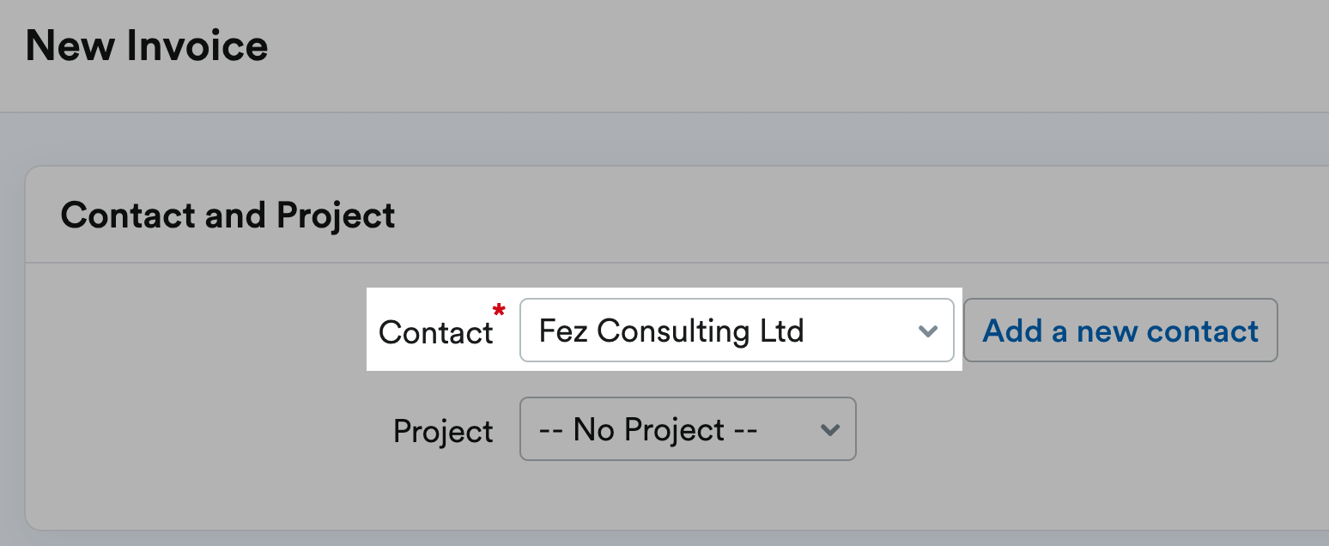
Task: Click the chevron on the Project selector
Action: [829, 429]
